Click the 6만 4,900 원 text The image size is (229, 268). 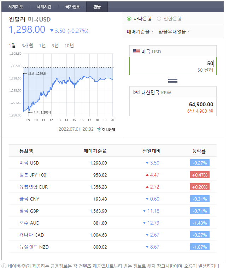point(200,111)
